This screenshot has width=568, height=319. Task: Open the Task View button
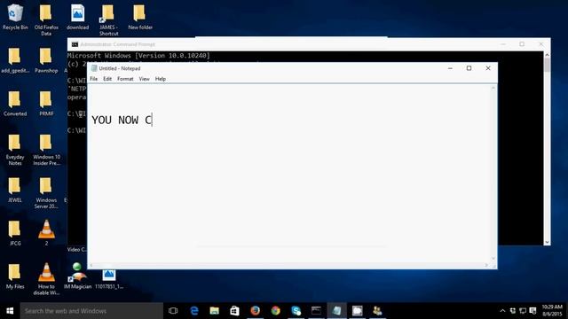173,311
